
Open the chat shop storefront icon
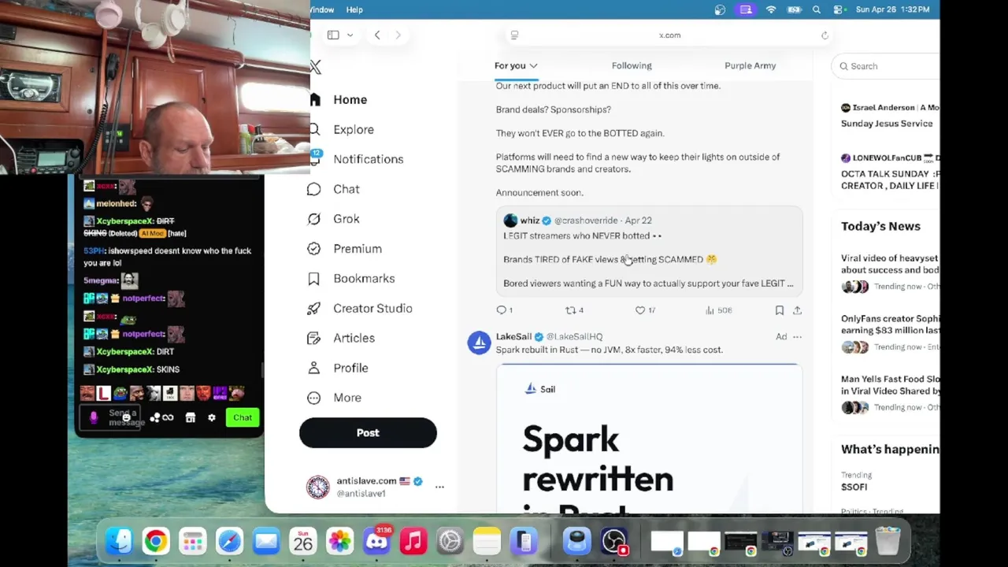[x=190, y=418]
